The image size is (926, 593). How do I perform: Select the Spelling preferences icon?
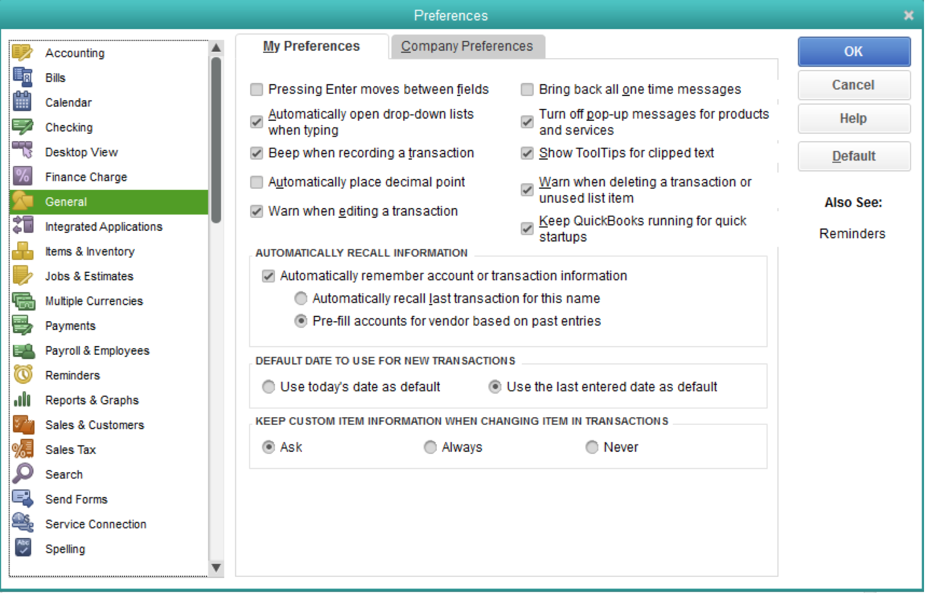(23, 548)
